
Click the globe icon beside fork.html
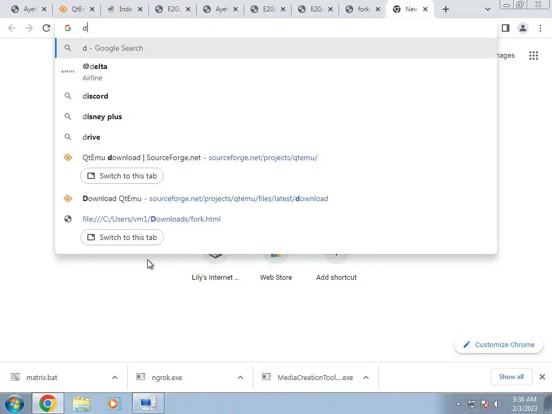[67, 219]
